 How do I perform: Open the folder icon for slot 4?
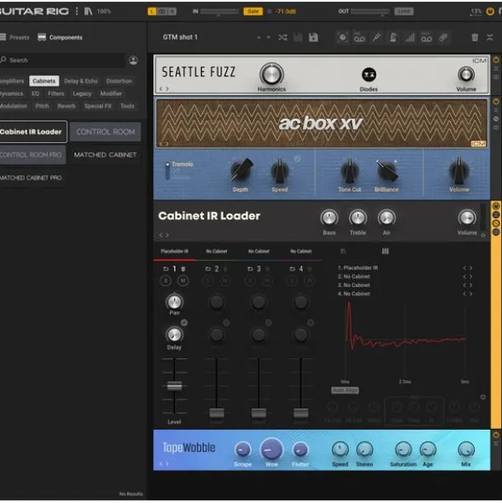point(292,269)
